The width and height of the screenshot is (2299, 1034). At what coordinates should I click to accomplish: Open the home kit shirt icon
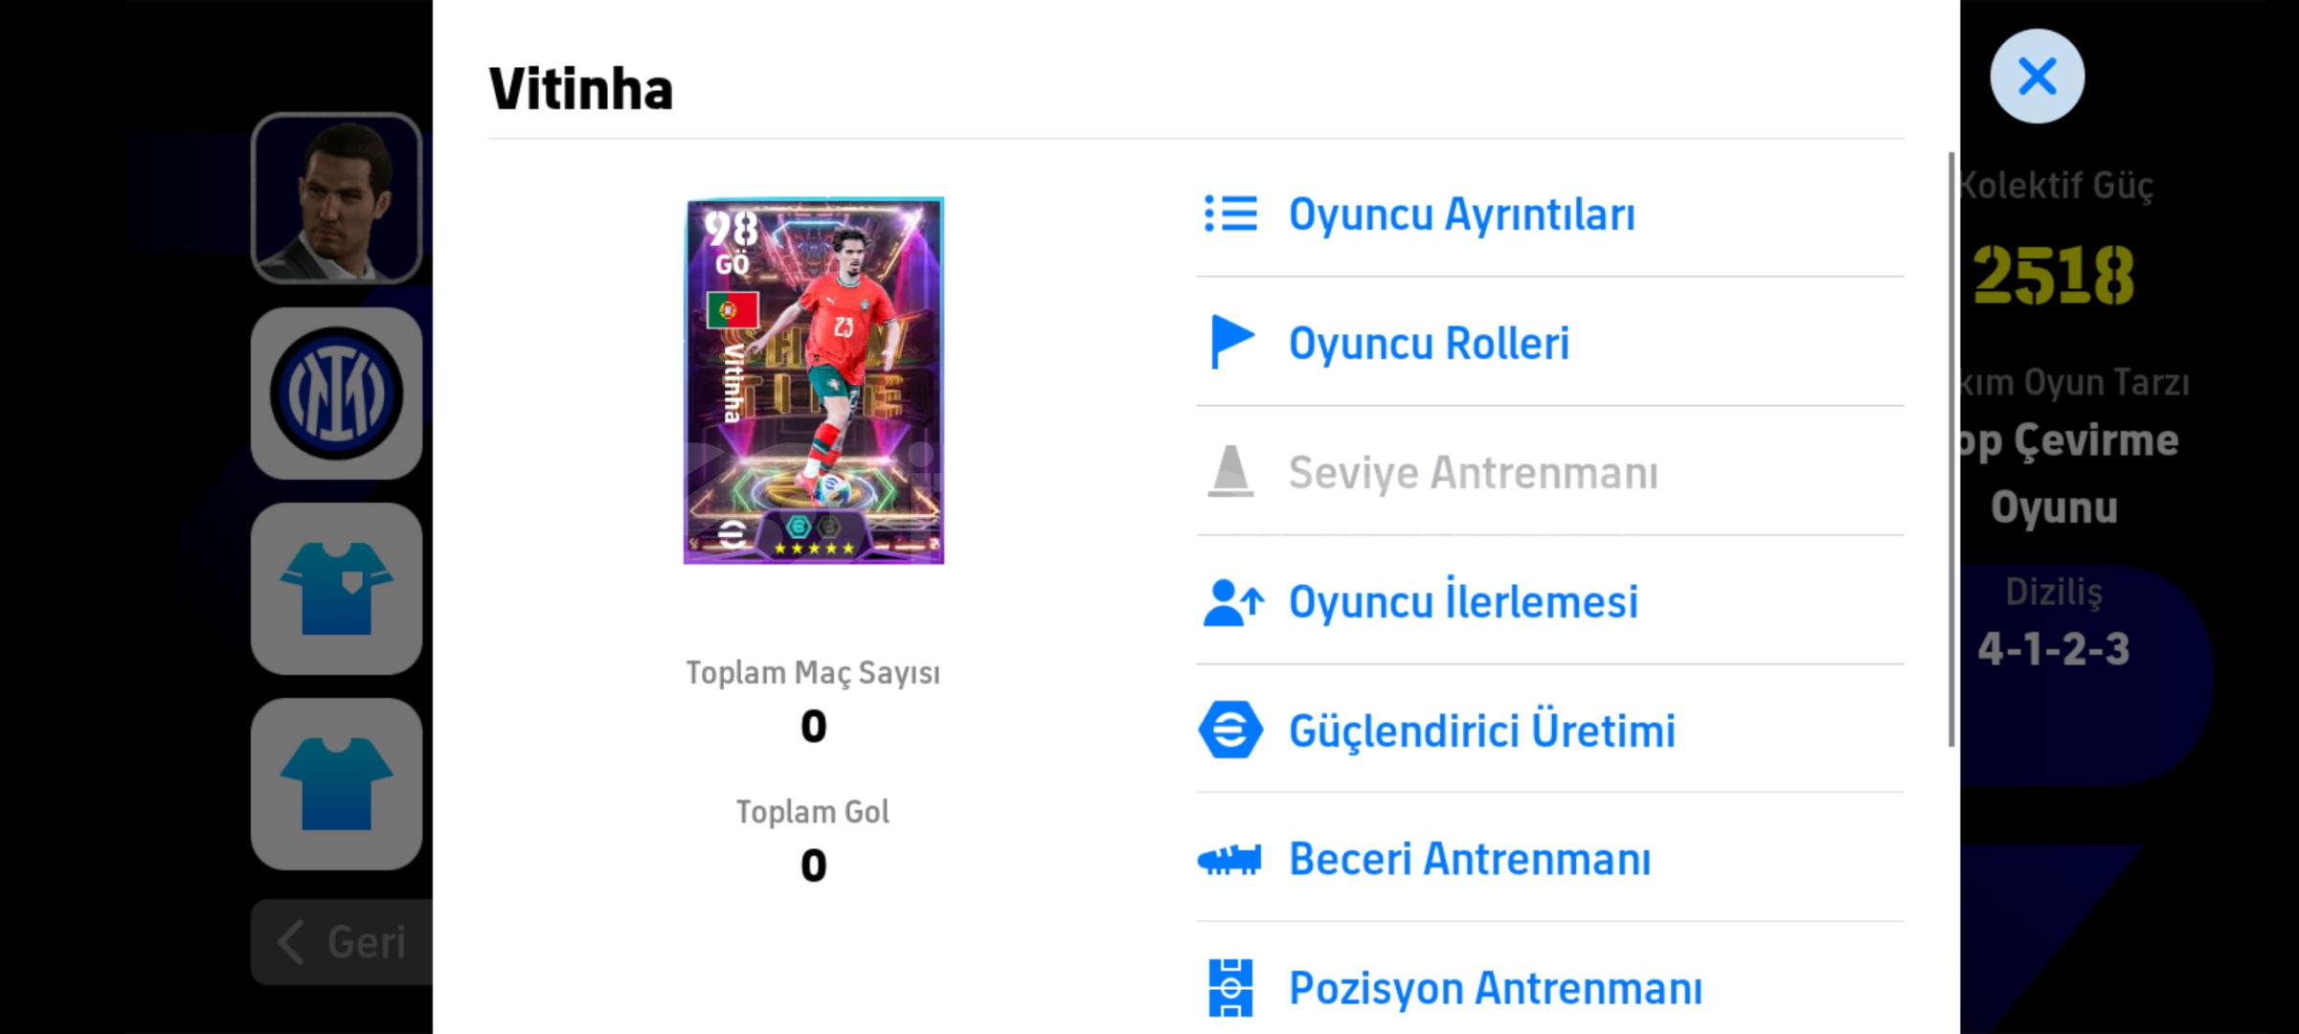point(337,589)
